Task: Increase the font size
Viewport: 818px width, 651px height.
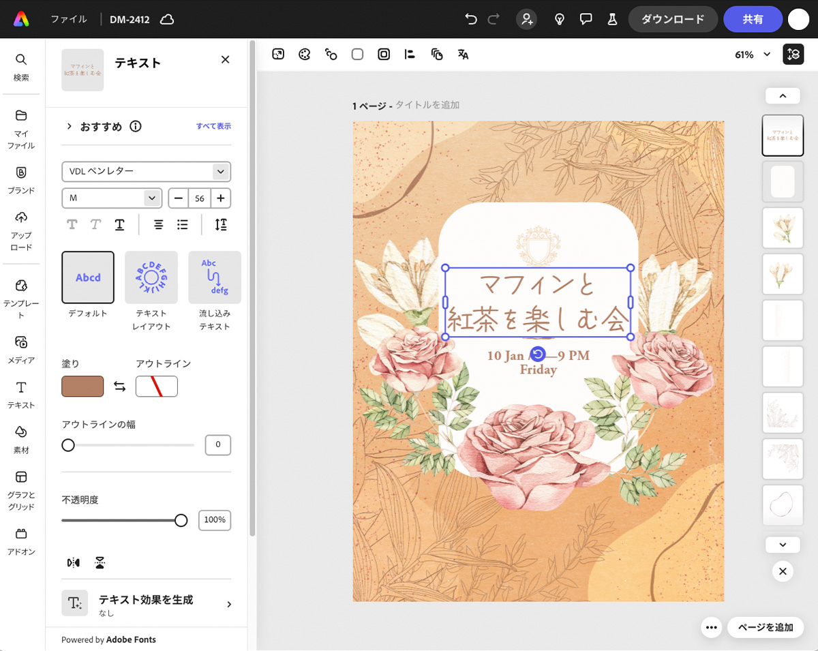Action: coord(221,198)
